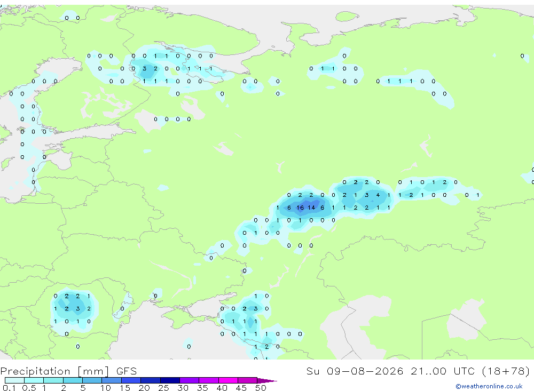The image size is (534, 391).
Task: Select the 0.5–1 mm legend color swatch
Action: point(34,380)
